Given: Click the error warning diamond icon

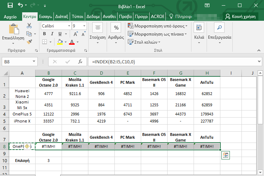Looking at the screenshot, I should click(27, 146).
